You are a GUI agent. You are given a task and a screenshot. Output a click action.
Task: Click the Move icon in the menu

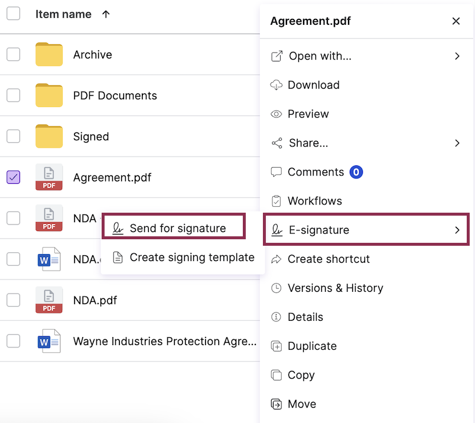click(276, 404)
